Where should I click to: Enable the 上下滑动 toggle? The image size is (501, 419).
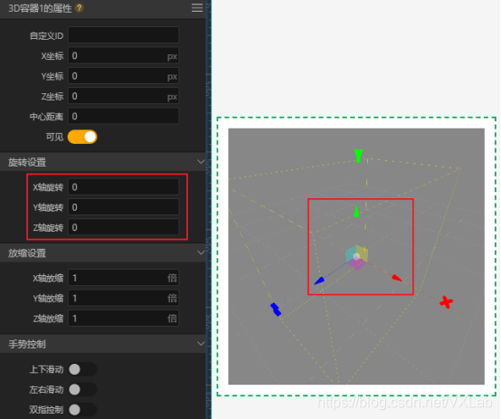click(x=82, y=369)
